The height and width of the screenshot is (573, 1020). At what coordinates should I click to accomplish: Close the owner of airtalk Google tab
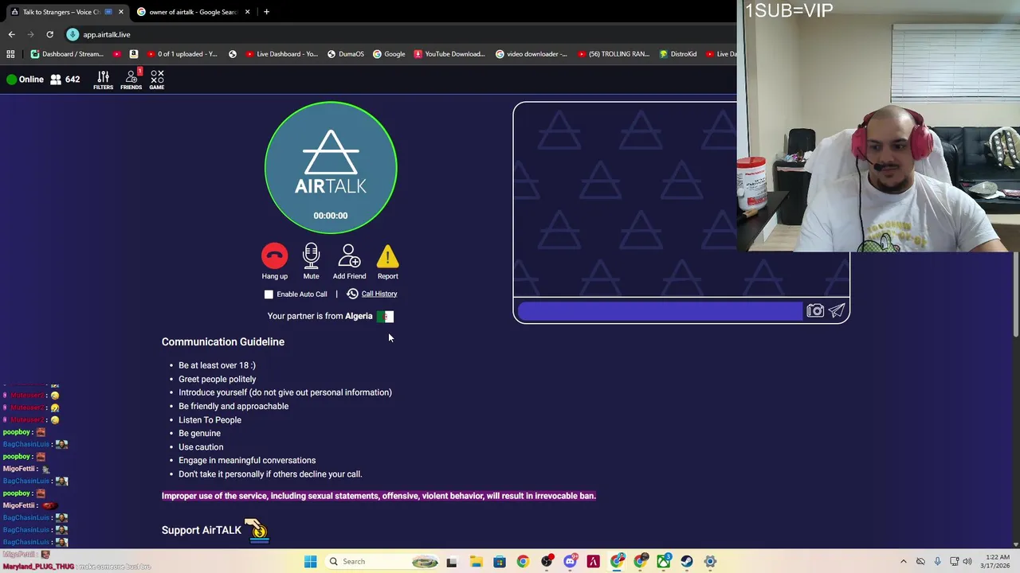247,12
